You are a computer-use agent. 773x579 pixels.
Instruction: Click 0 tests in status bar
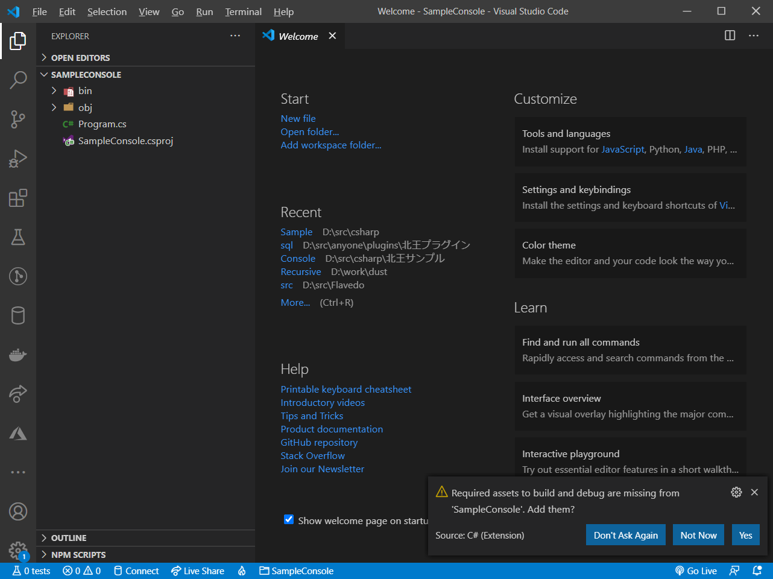pos(31,571)
